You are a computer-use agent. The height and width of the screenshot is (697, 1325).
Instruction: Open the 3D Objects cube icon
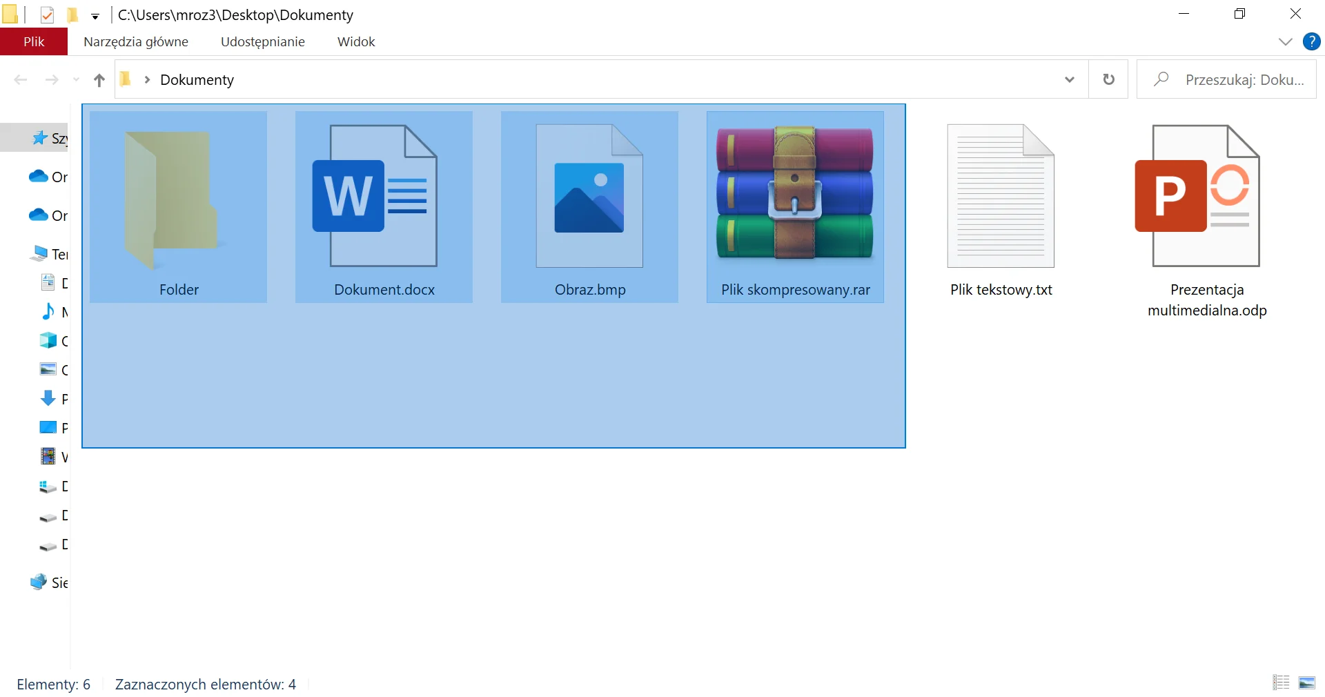[48, 340]
